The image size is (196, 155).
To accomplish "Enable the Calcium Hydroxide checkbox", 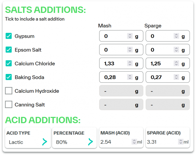I will pyautogui.click(x=9, y=91).
